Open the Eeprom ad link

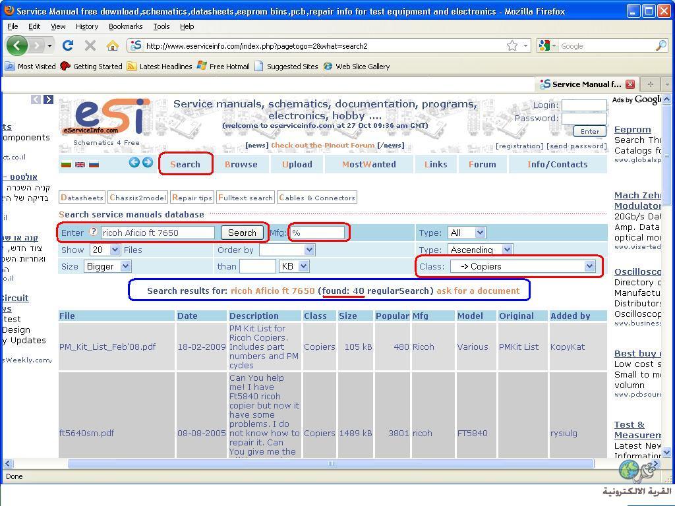point(632,130)
